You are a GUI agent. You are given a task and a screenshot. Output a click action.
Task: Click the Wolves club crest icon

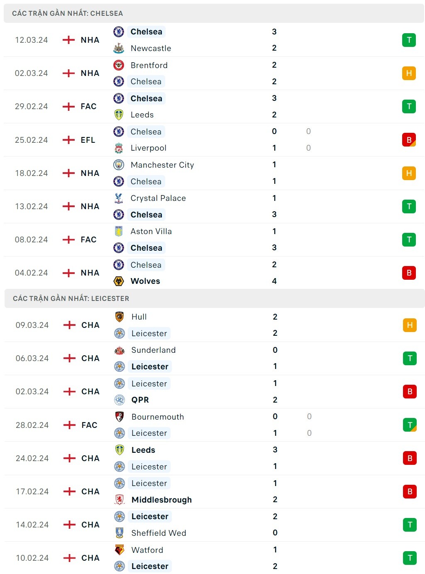(119, 281)
